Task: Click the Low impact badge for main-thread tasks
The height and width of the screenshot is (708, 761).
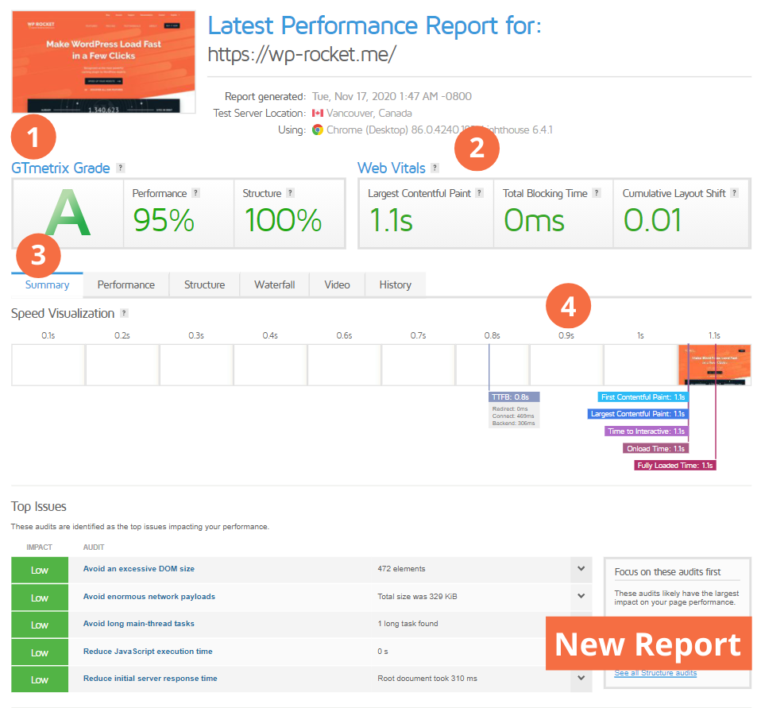Action: (40, 625)
